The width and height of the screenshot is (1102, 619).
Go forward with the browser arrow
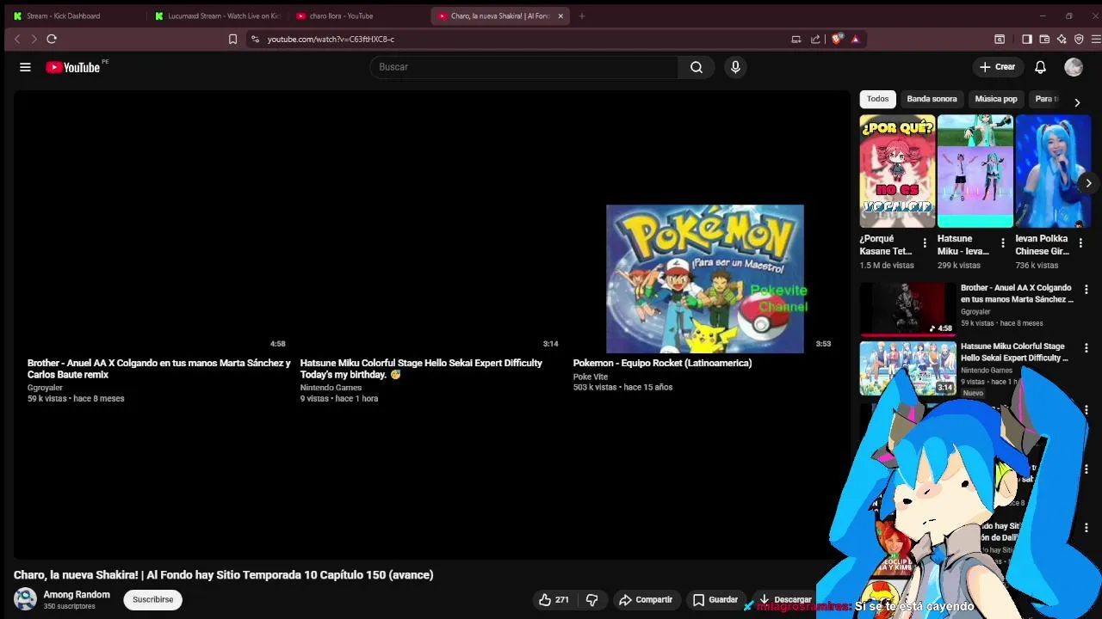[34, 39]
